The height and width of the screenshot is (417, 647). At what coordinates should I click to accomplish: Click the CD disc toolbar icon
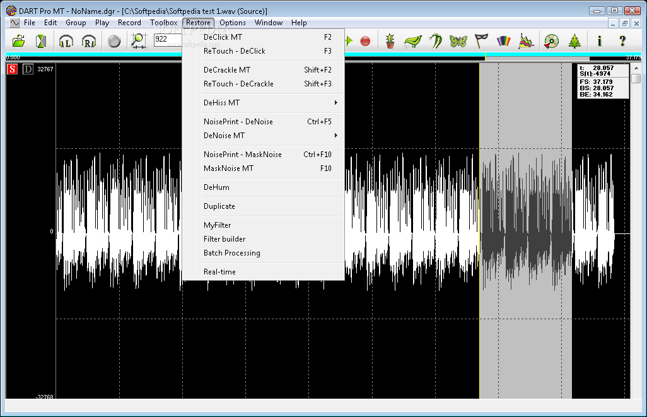pyautogui.click(x=551, y=41)
